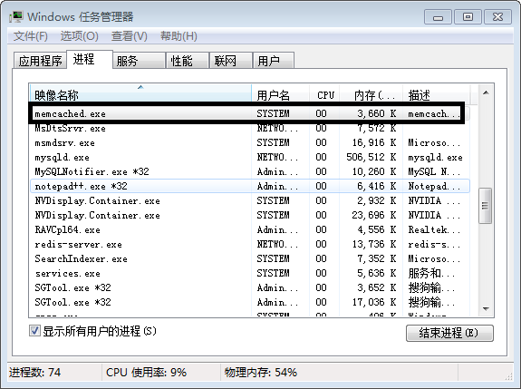Select the mysqld.exe process
Image resolution: width=521 pixels, height=389 pixels.
coord(249,157)
